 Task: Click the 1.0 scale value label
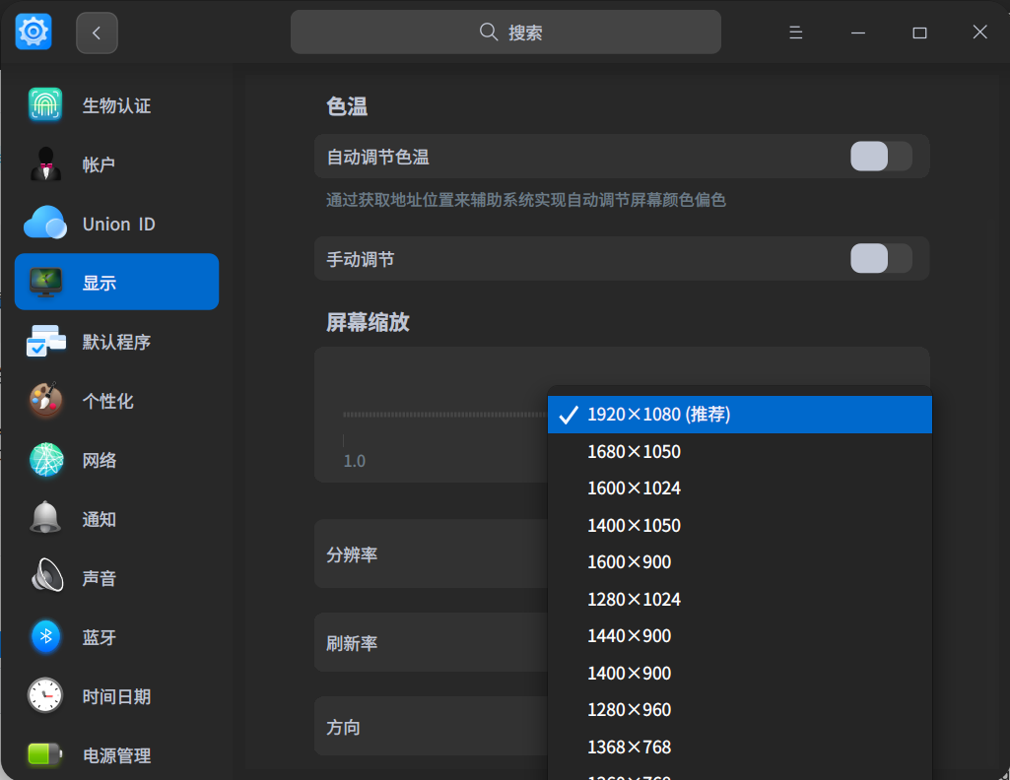coord(355,461)
